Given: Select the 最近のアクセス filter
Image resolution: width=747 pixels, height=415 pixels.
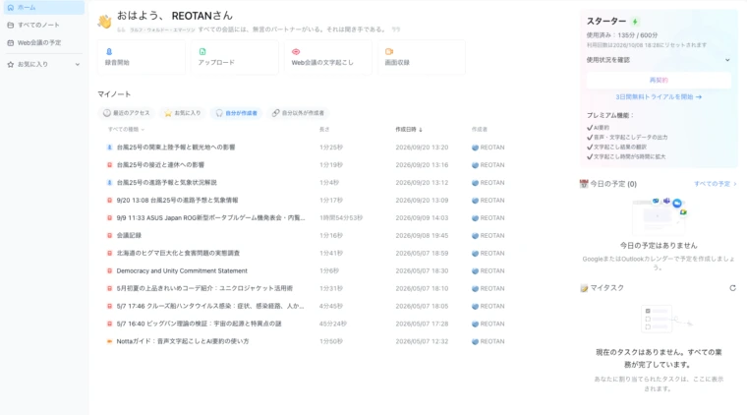Looking at the screenshot, I should pyautogui.click(x=126, y=113).
